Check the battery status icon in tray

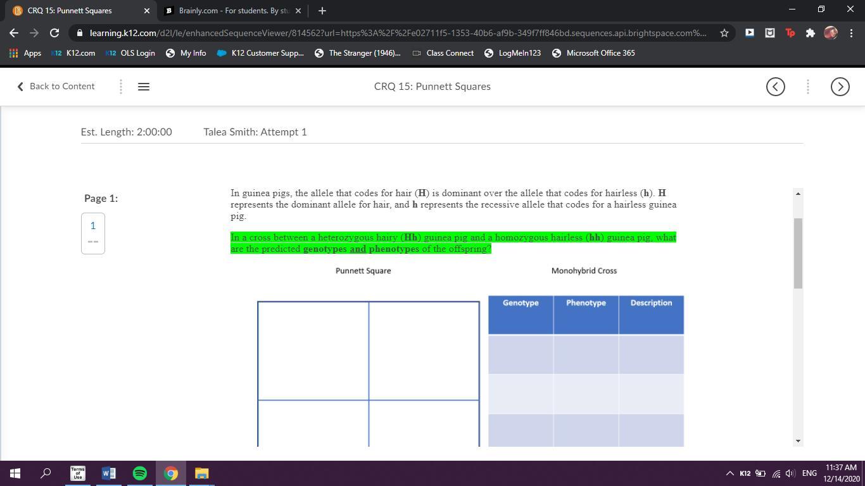761,473
